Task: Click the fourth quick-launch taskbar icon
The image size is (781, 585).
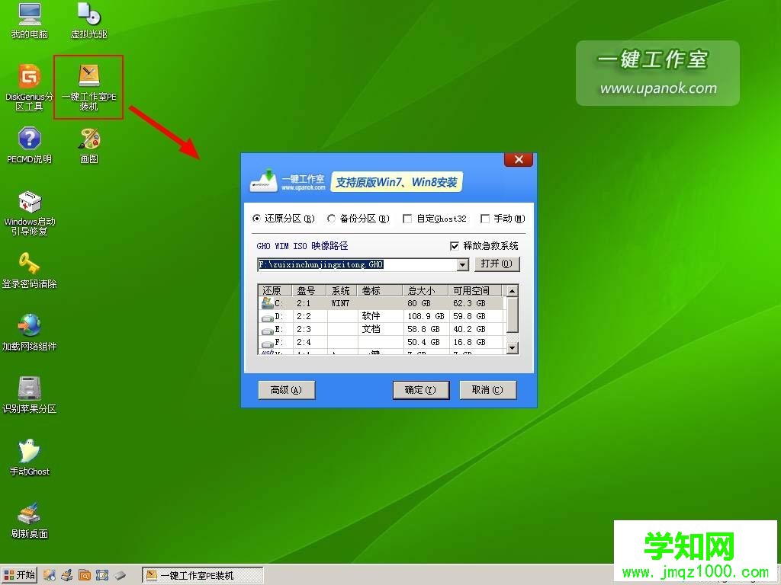Action: pos(102,576)
